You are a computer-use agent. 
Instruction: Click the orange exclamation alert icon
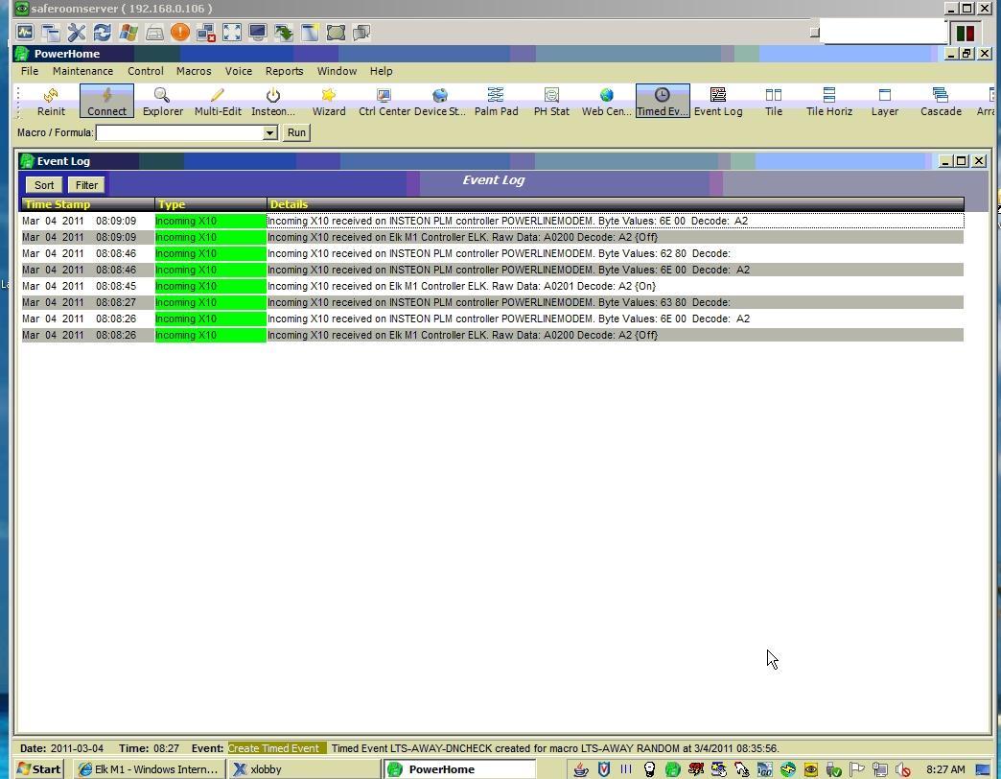point(180,32)
